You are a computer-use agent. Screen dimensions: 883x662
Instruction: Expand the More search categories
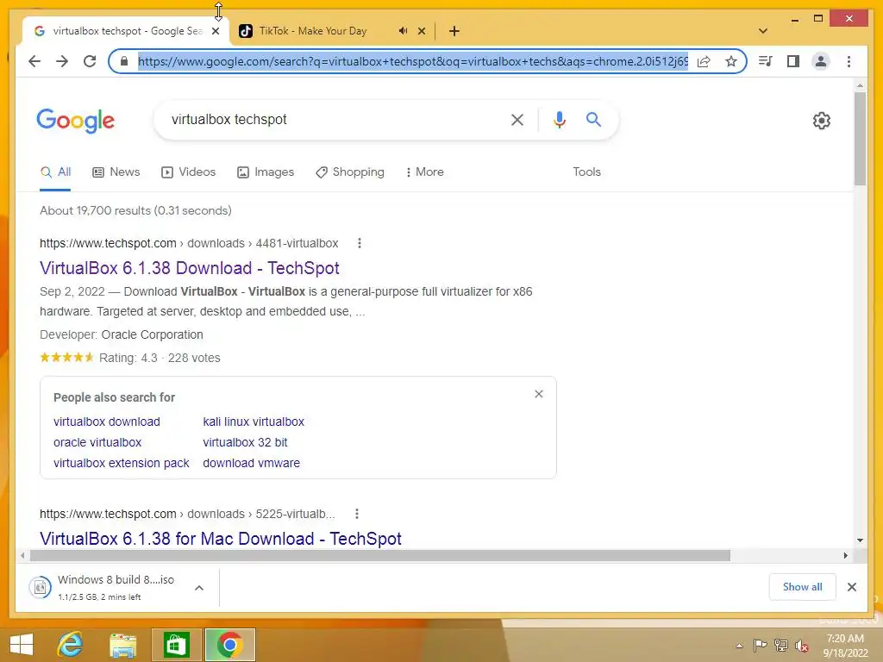[x=424, y=172]
